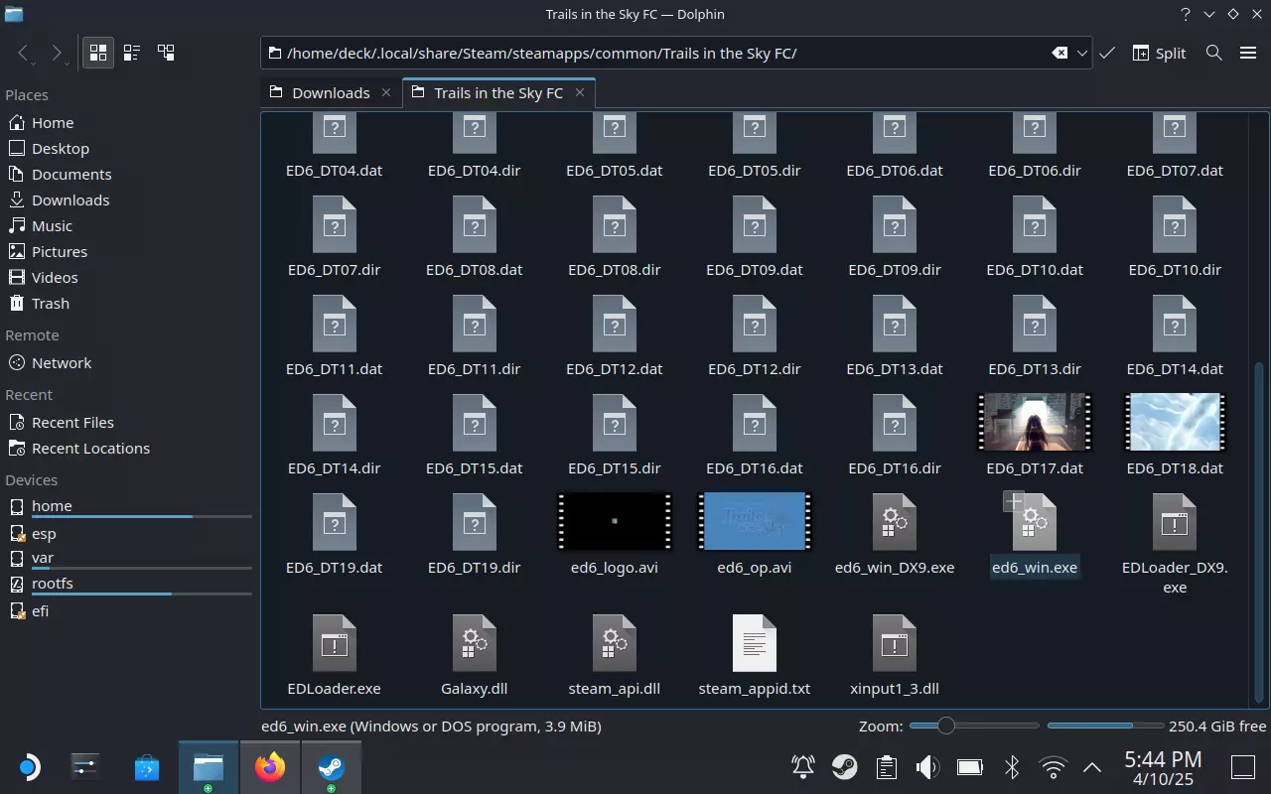Select the ED6_DT11.dat file icon
This screenshot has height=794, width=1271.
click(x=335, y=324)
